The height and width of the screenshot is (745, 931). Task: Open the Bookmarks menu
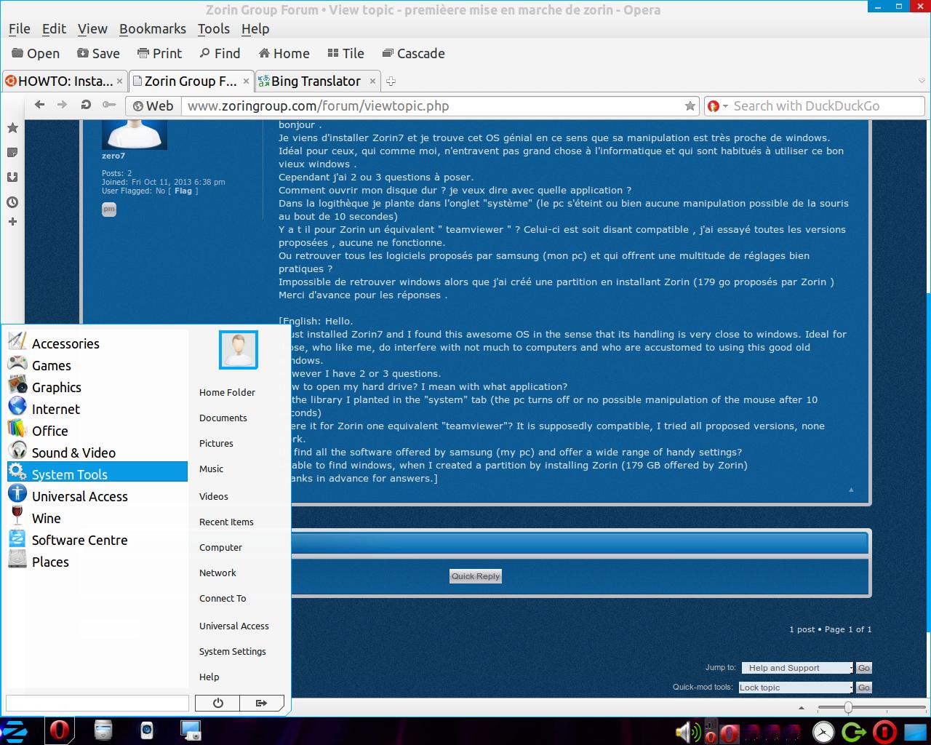pos(152,29)
